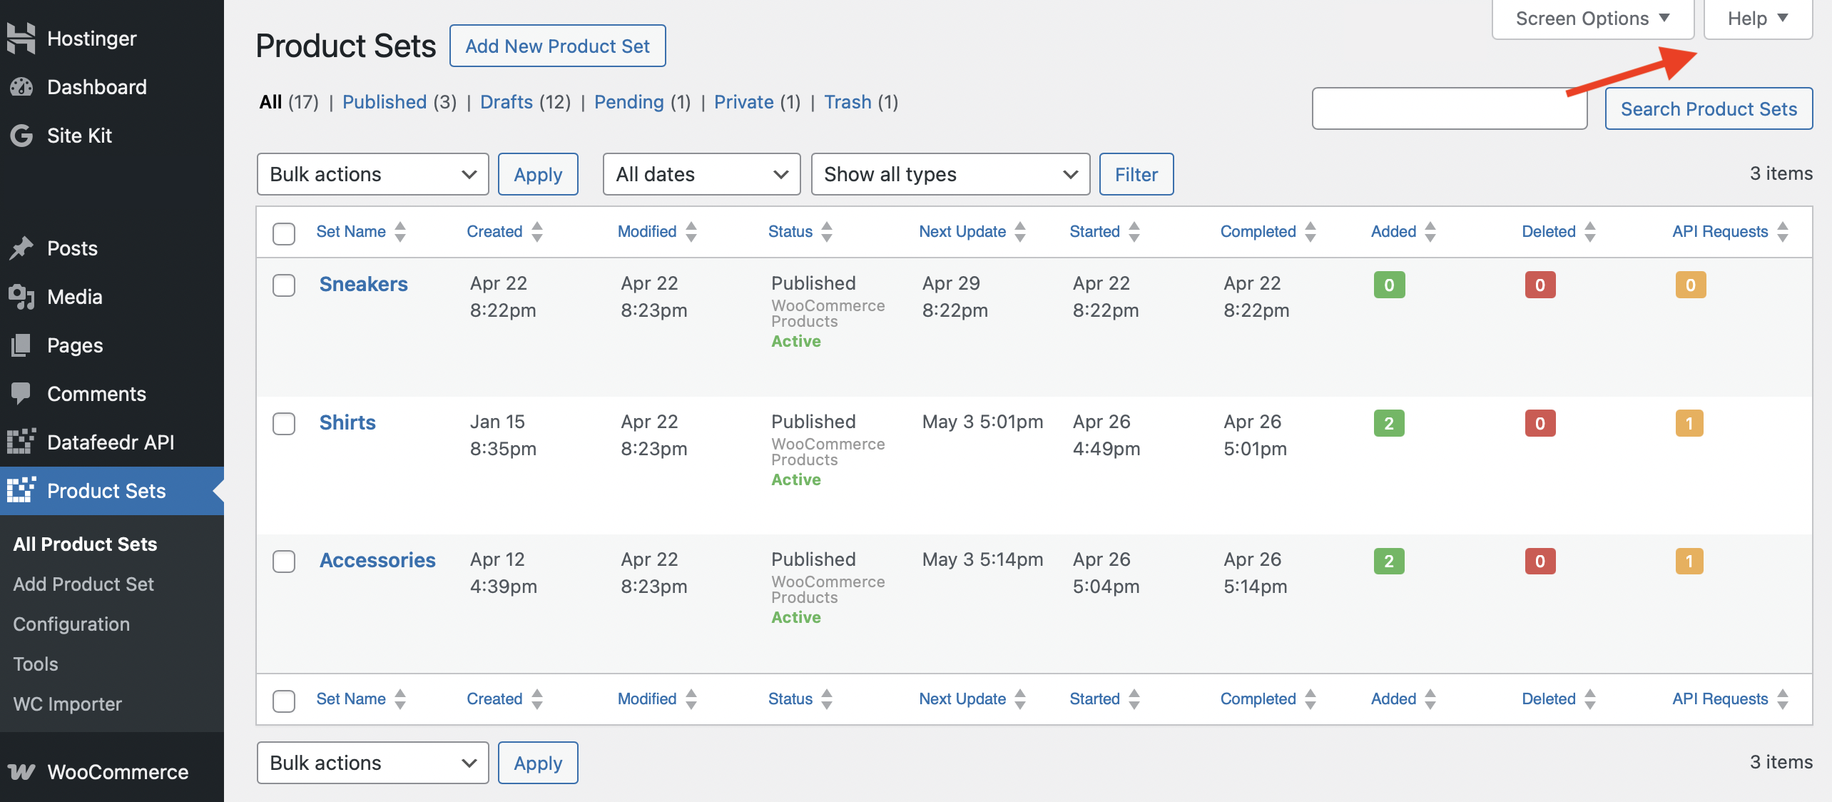1832x802 pixels.
Task: Click the Product Sets pixel icon
Action: 21,490
